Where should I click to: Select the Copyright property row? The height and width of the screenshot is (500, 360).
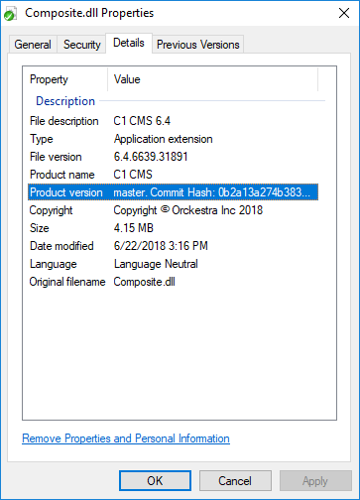[x=173, y=210]
